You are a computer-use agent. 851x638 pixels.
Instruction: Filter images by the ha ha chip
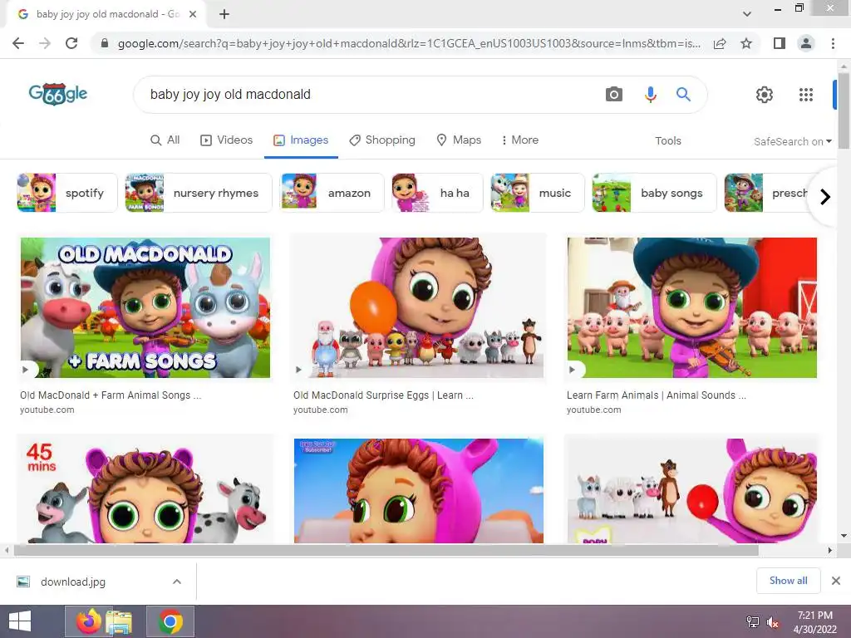437,193
